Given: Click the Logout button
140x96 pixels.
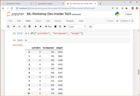Looking at the screenshot, I should 128,14.
